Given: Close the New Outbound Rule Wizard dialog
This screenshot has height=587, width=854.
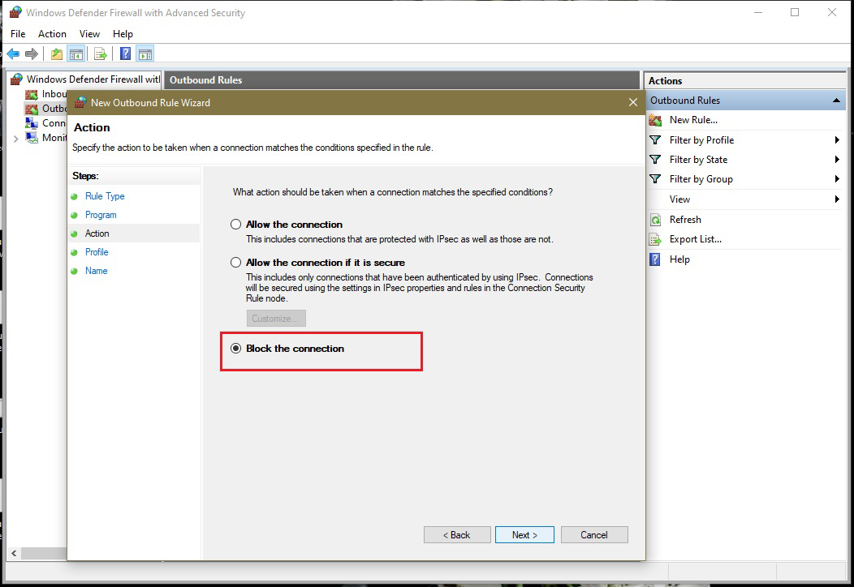Looking at the screenshot, I should point(633,102).
